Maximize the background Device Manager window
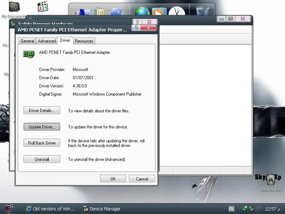 click(230, 19)
